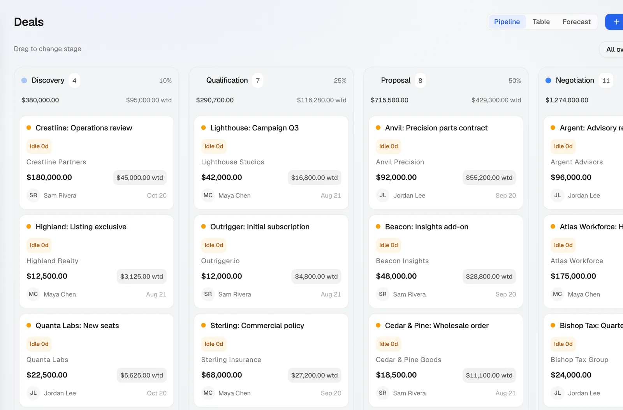Click the Negotiation stage blue dot
This screenshot has width=623, height=410.
(548, 81)
